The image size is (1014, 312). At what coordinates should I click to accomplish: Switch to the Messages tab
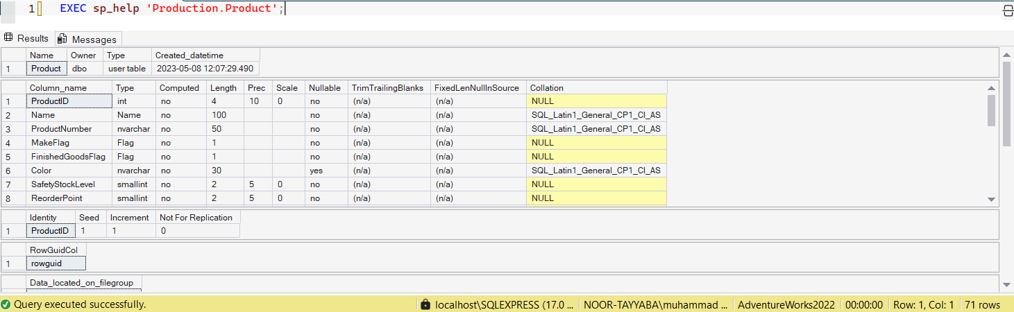coord(88,39)
